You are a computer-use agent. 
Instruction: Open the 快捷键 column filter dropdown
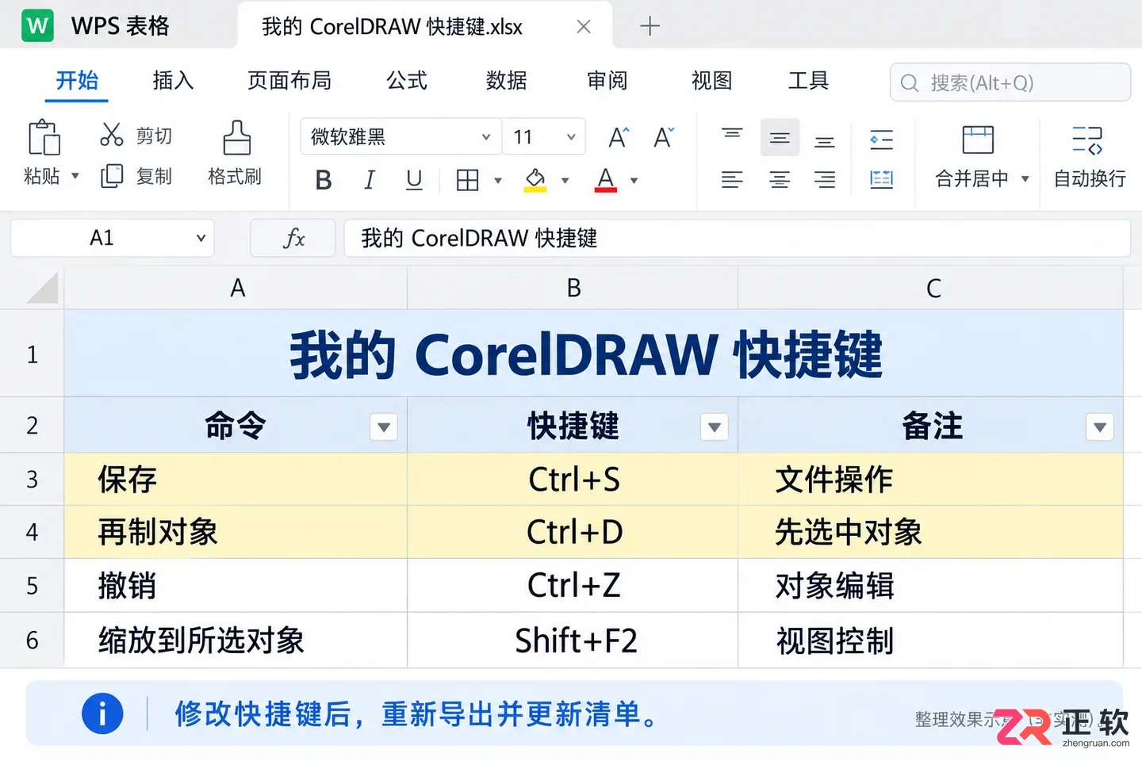coord(715,426)
